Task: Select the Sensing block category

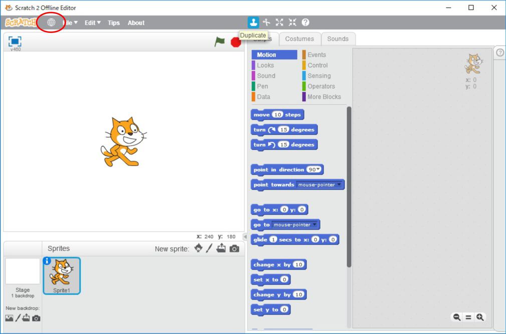Action: (x=319, y=75)
